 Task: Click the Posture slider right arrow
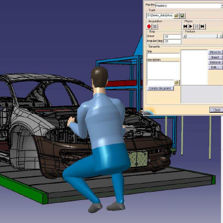point(221,36)
